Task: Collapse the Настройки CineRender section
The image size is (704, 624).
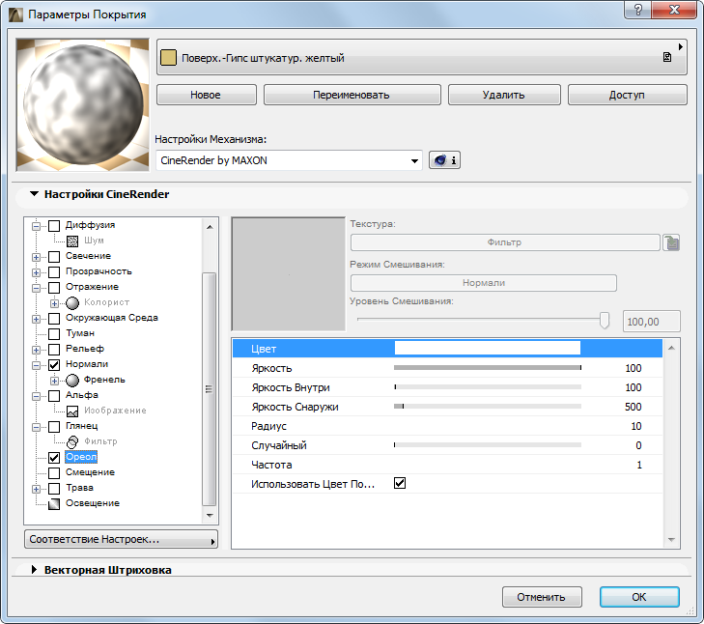Action: (x=34, y=194)
